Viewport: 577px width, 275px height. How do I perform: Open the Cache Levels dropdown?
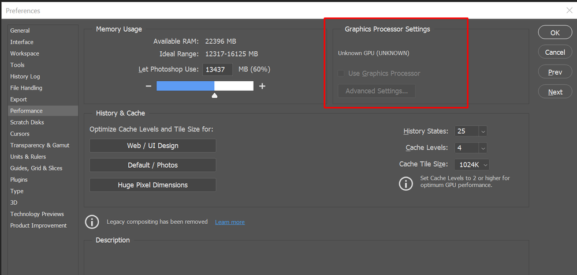click(483, 148)
